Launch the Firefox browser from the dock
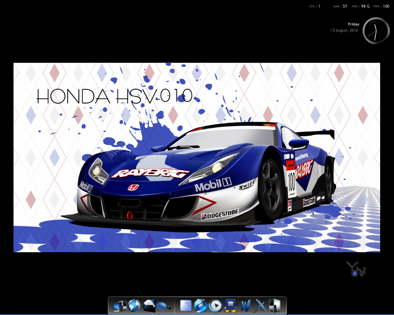394x315 pixels. click(200, 306)
